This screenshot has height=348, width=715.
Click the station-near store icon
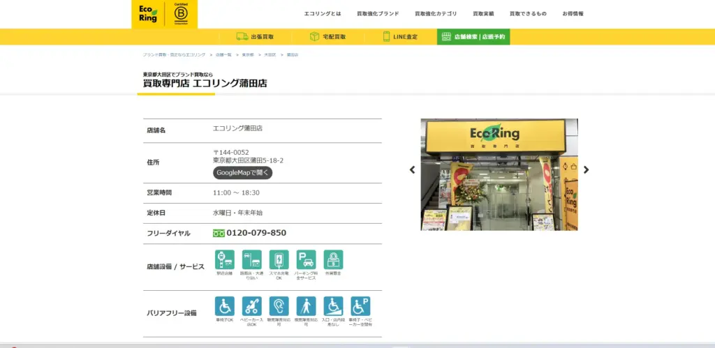225,260
